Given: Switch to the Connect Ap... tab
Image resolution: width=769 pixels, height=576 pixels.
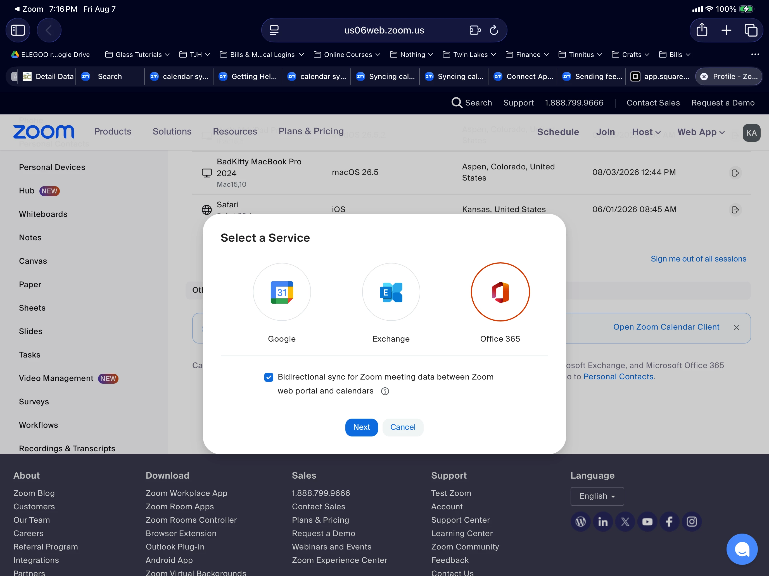Looking at the screenshot, I should pos(523,76).
